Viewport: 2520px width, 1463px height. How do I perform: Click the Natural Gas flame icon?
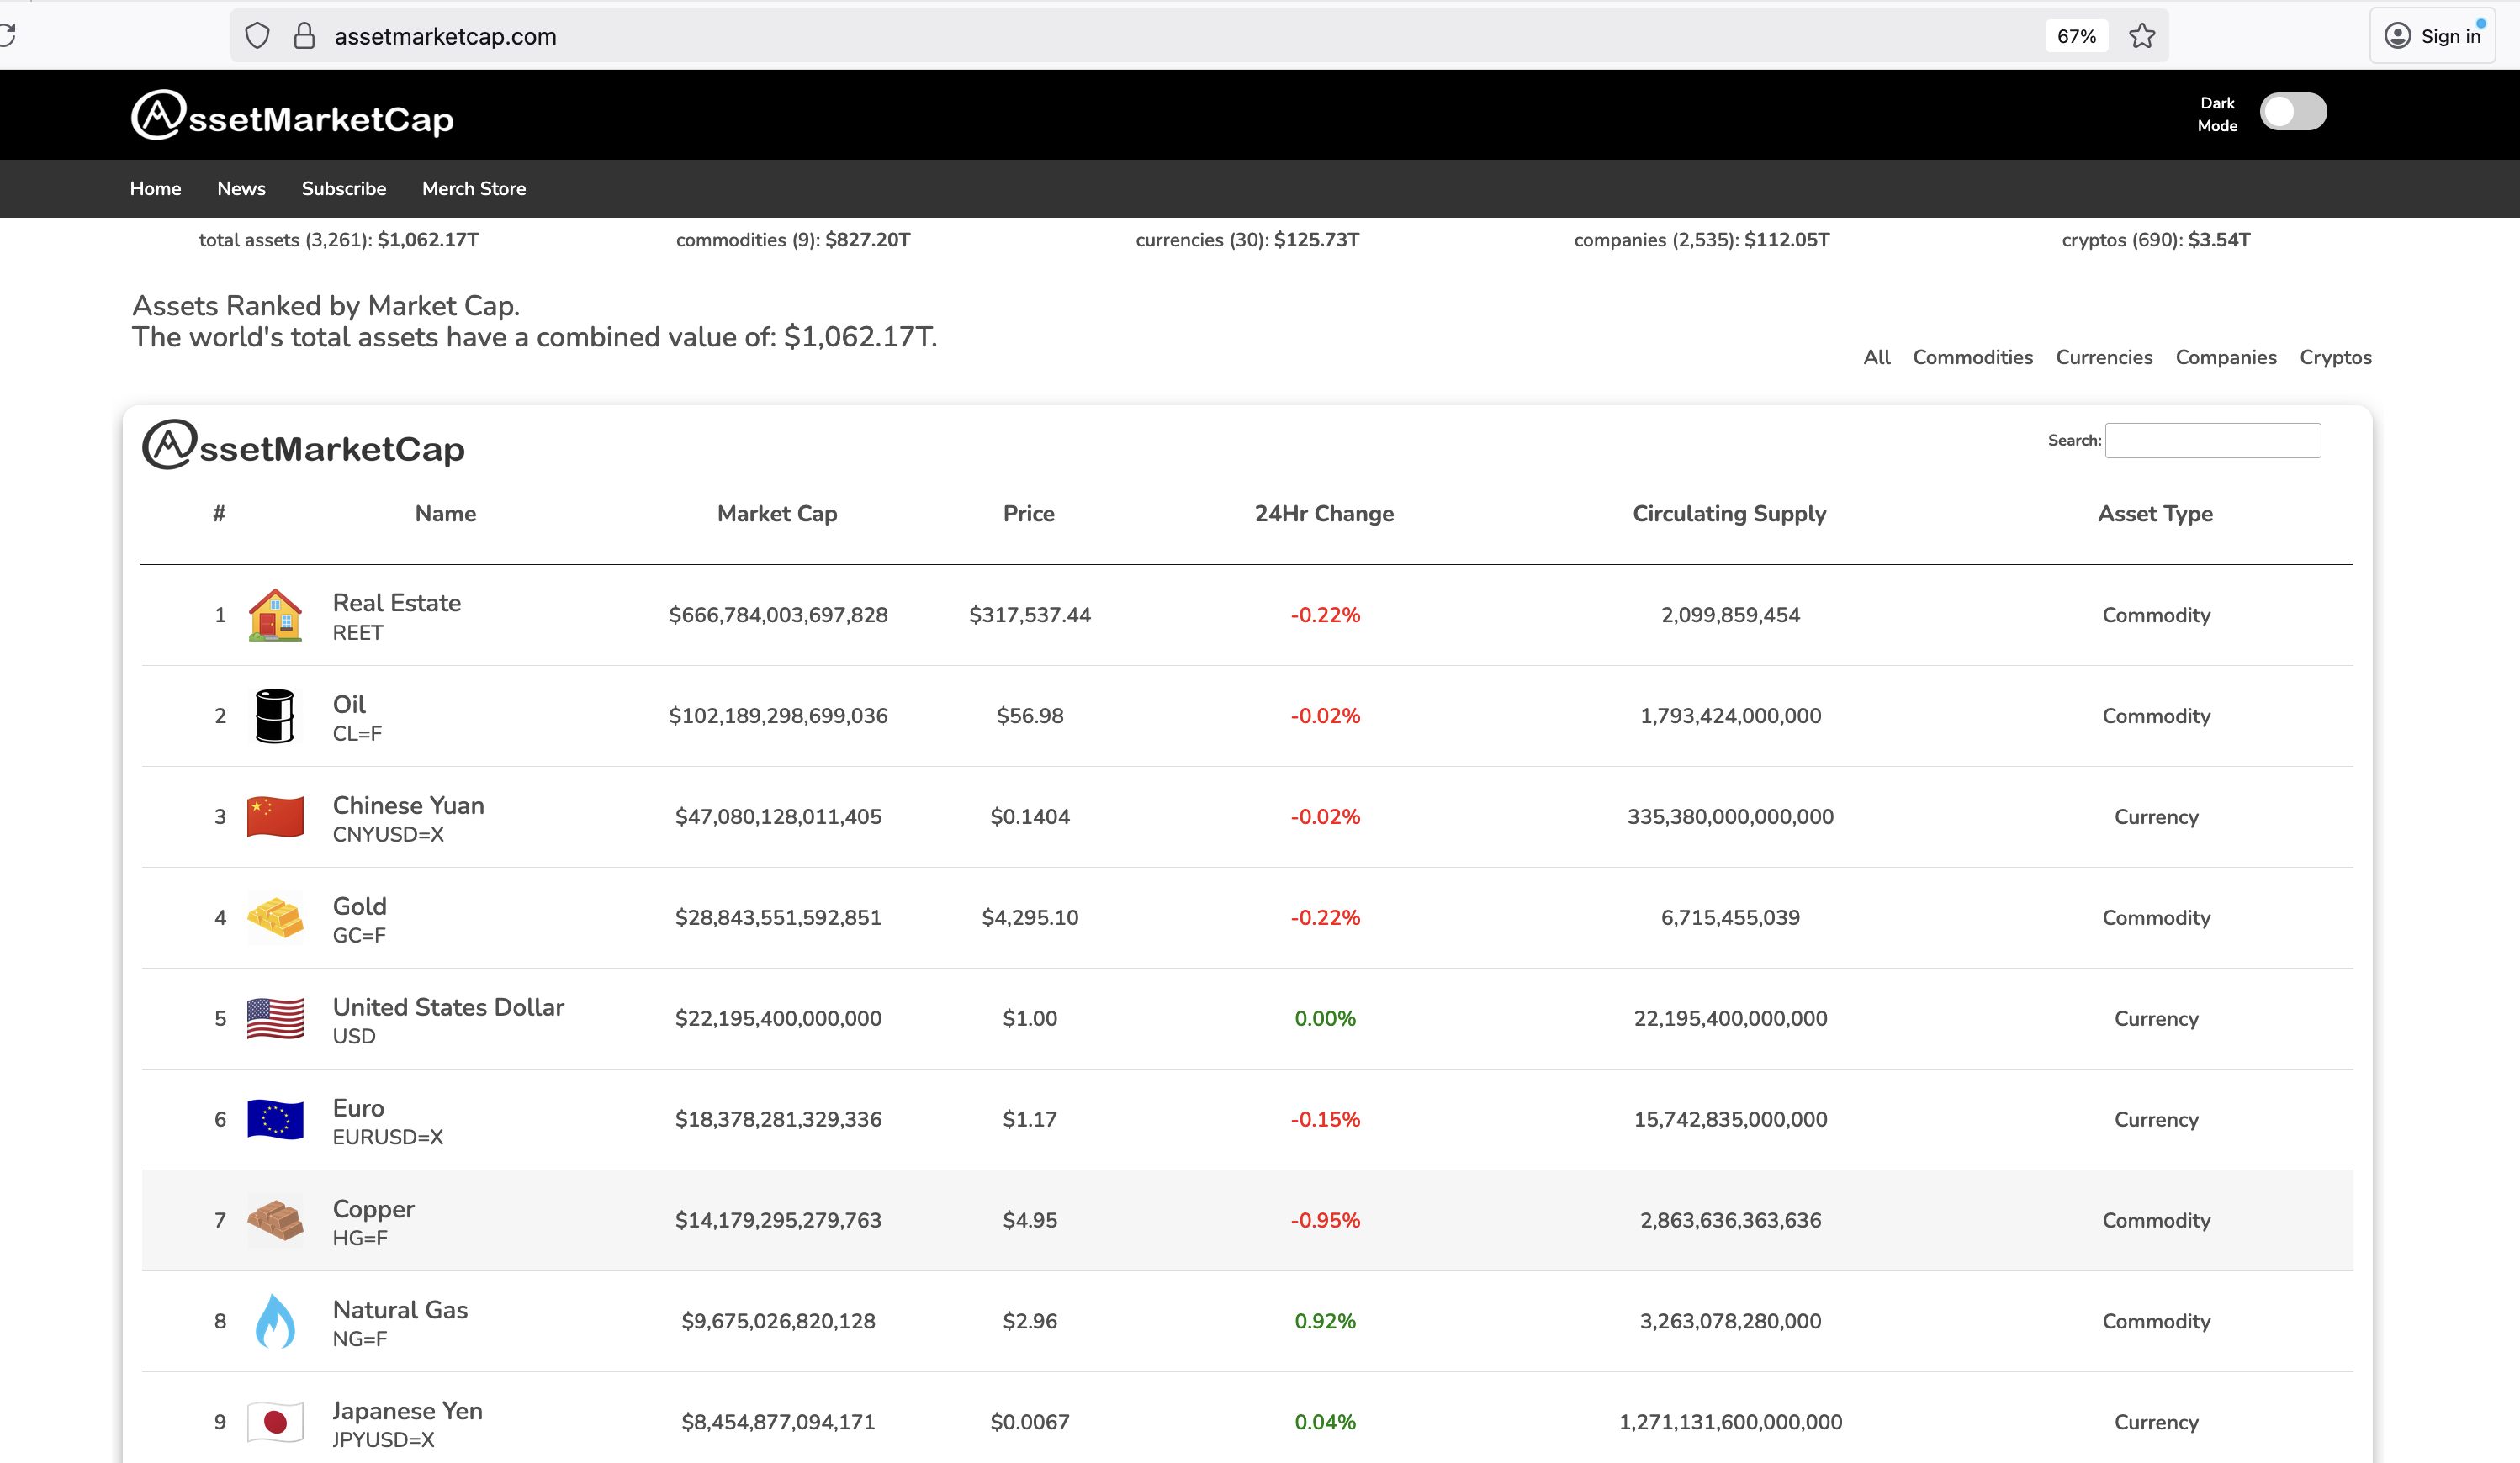point(275,1321)
